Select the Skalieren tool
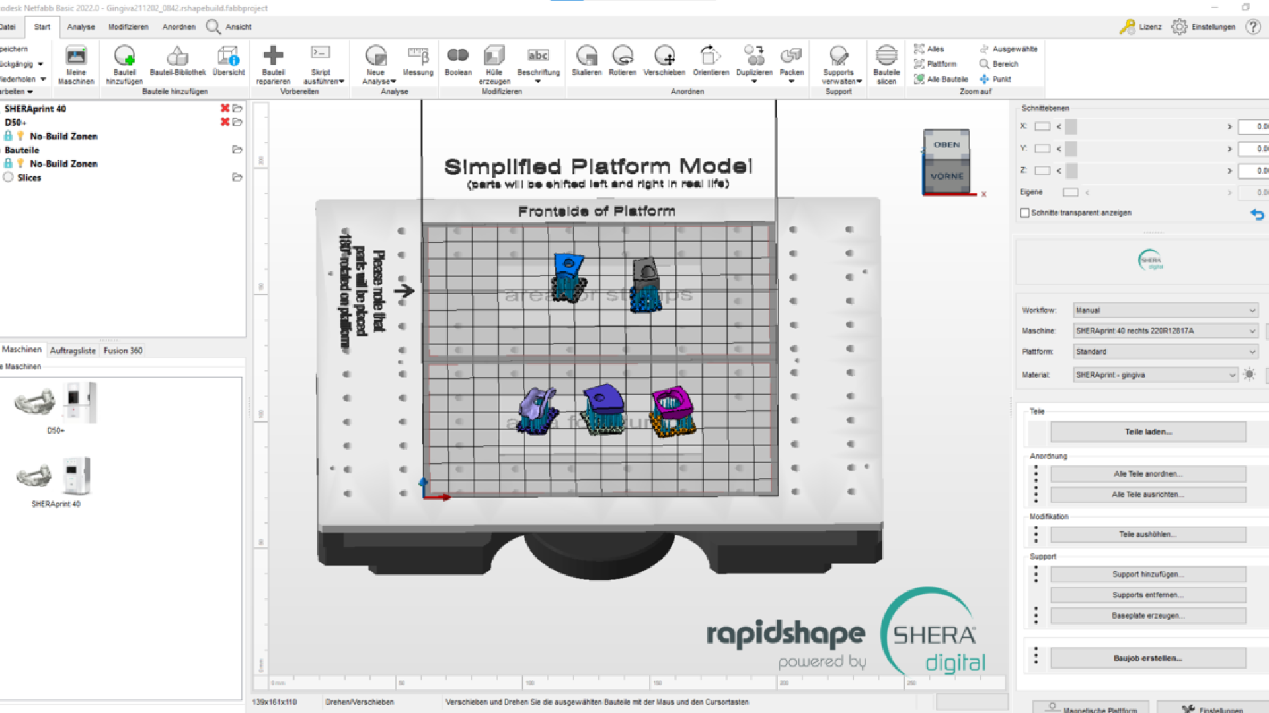Screen dimensions: 1269x713 point(586,61)
